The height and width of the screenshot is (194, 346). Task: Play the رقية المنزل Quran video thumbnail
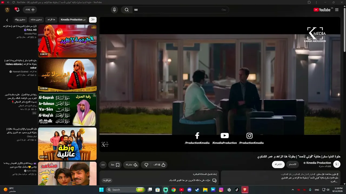pyautogui.click(x=67, y=109)
